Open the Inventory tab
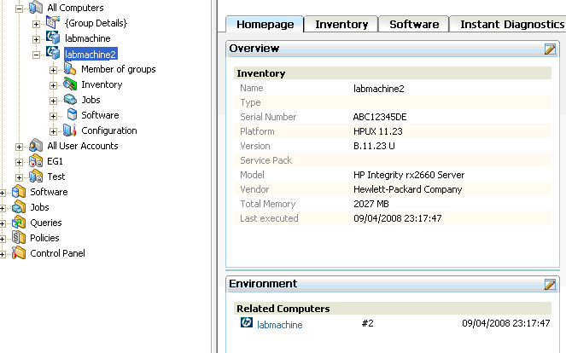566x353 pixels. tap(341, 24)
